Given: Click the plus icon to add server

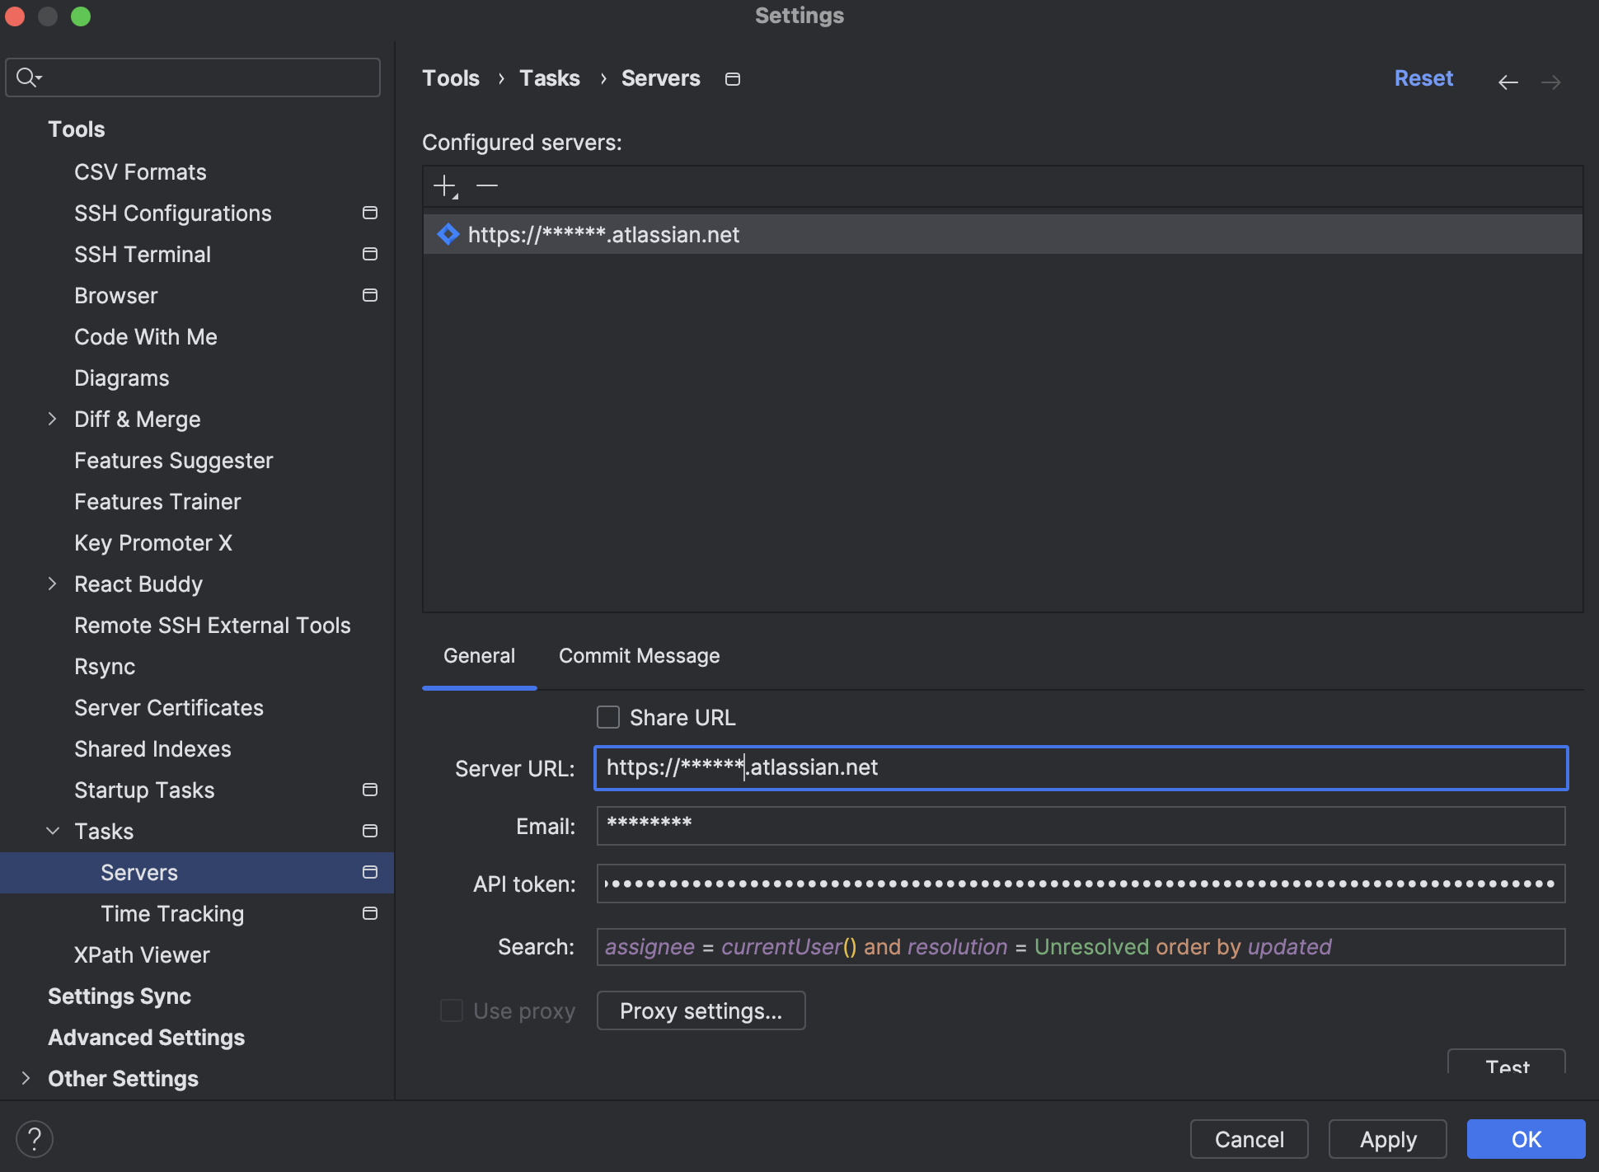Looking at the screenshot, I should (444, 186).
